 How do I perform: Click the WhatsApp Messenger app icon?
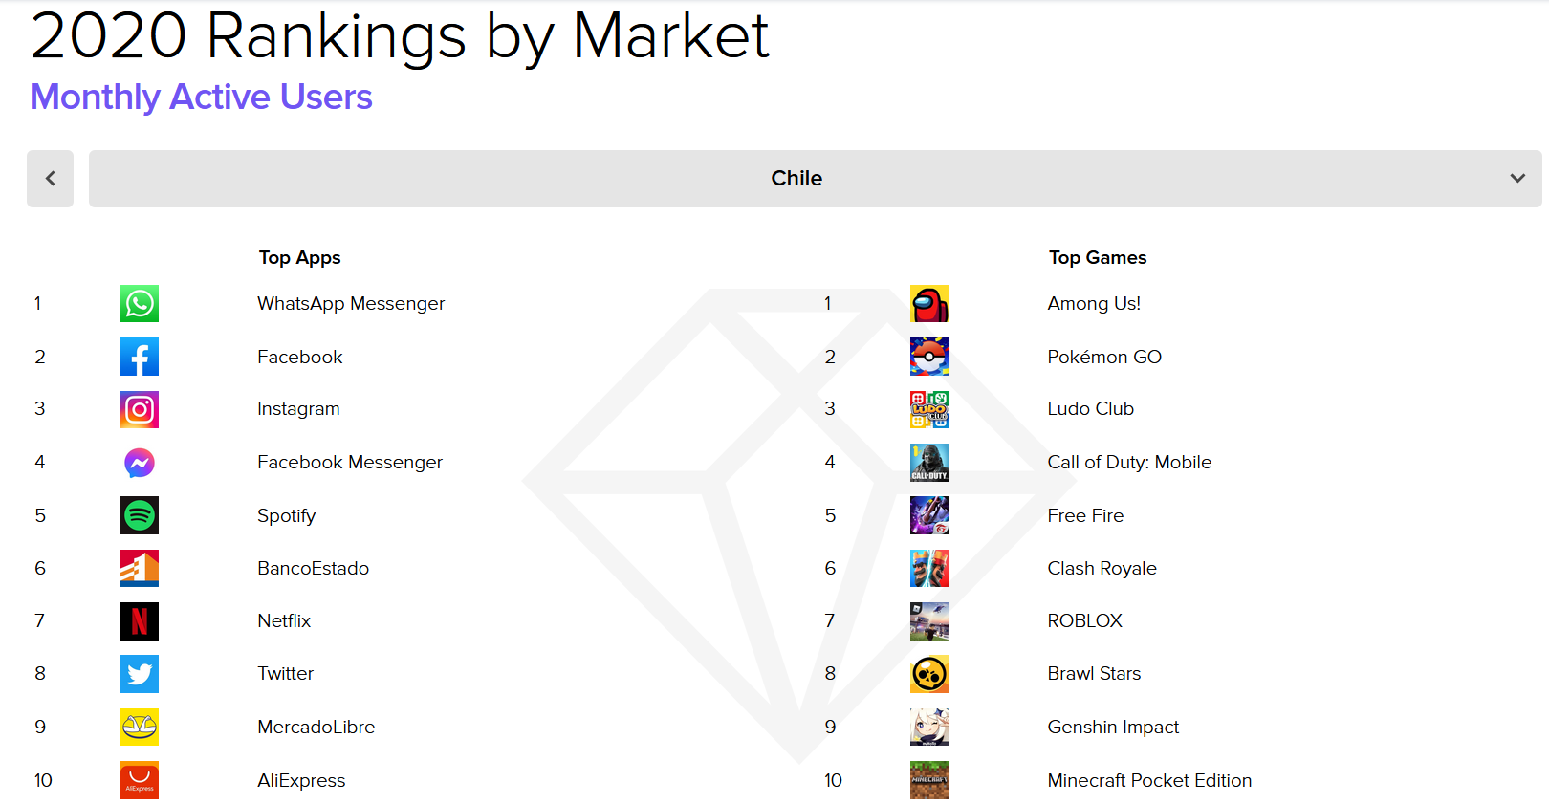point(140,304)
